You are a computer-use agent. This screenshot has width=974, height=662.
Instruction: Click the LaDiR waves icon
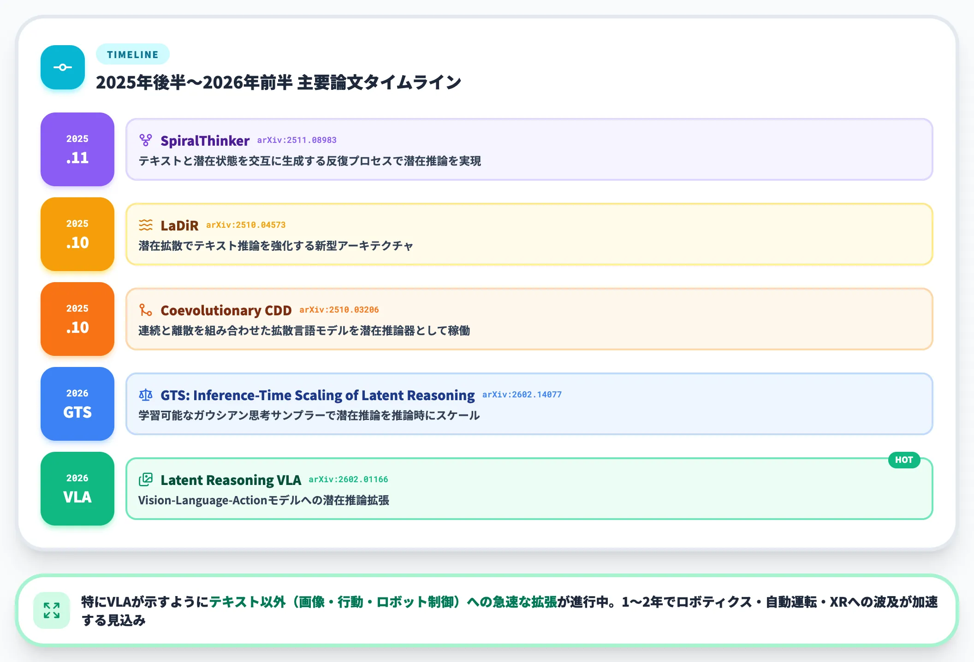click(x=146, y=225)
